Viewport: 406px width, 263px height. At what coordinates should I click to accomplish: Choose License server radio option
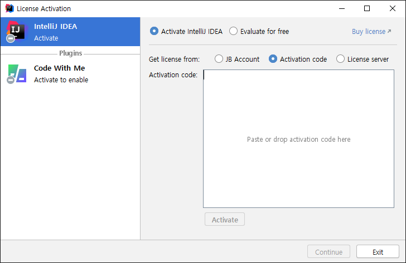341,59
